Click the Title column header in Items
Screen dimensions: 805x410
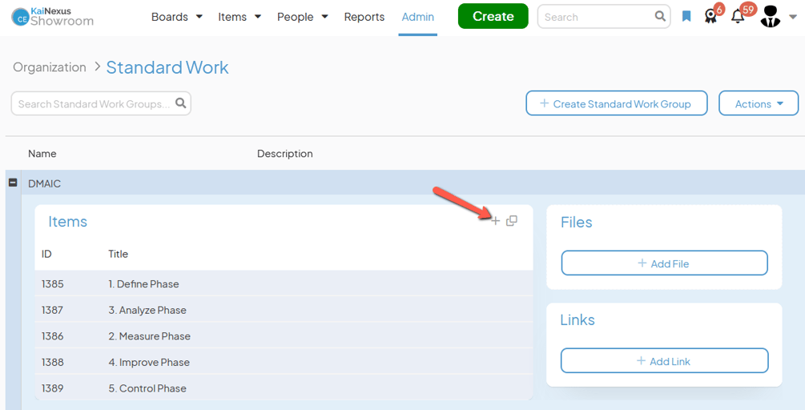click(118, 254)
